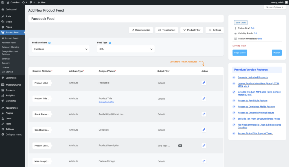
Task: Open Access to Feed Rule Feature link
Action: pos(253,101)
